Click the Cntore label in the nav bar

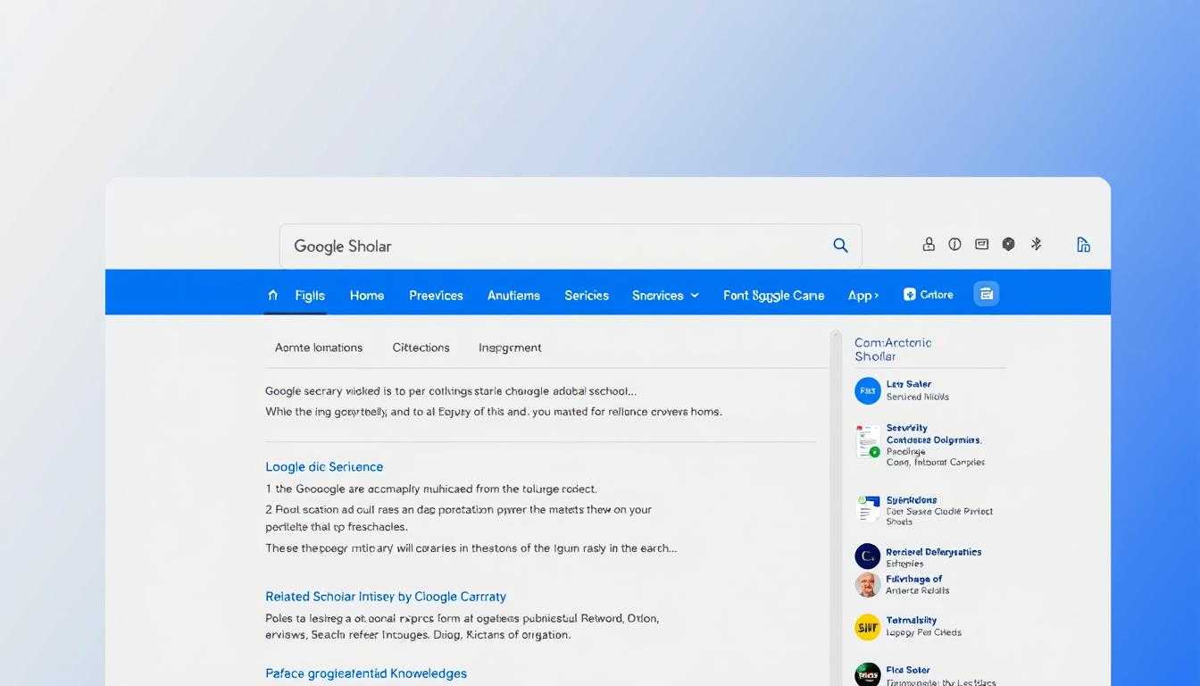click(937, 295)
